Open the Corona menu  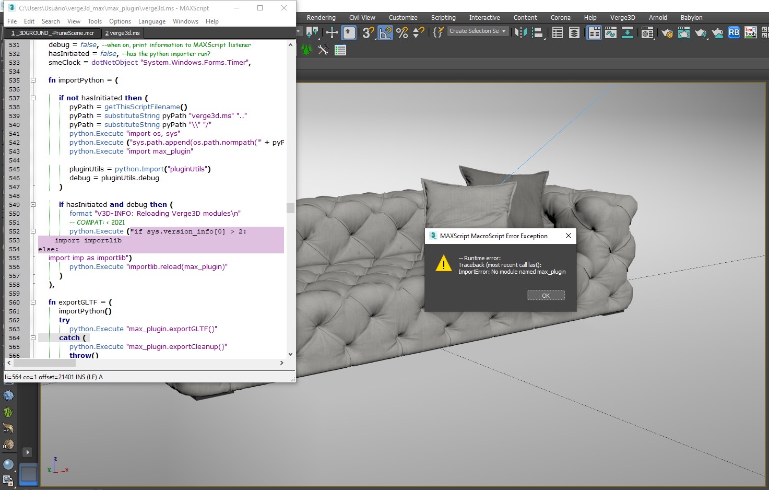[x=561, y=17]
